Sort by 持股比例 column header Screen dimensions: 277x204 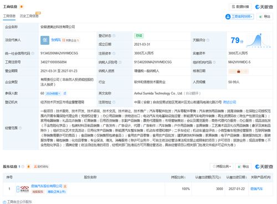pyautogui.click(x=178, y=177)
